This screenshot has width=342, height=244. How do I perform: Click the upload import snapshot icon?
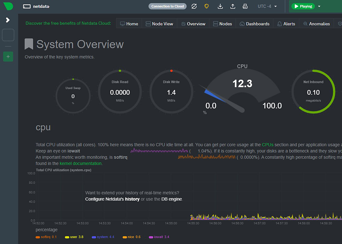(x=233, y=6)
